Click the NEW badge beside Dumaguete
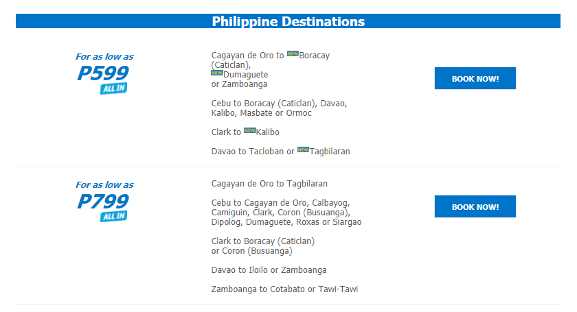The width and height of the screenshot is (577, 312). [x=217, y=73]
